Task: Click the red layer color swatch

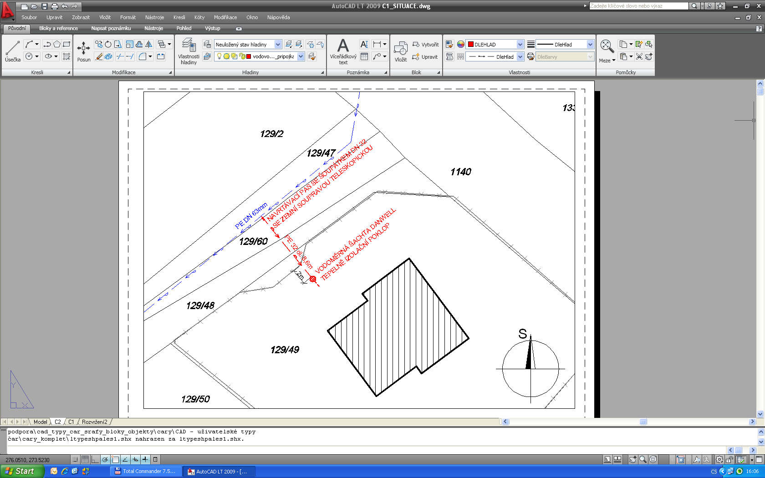Action: [249, 56]
